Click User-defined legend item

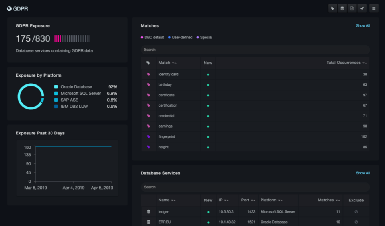180,37
